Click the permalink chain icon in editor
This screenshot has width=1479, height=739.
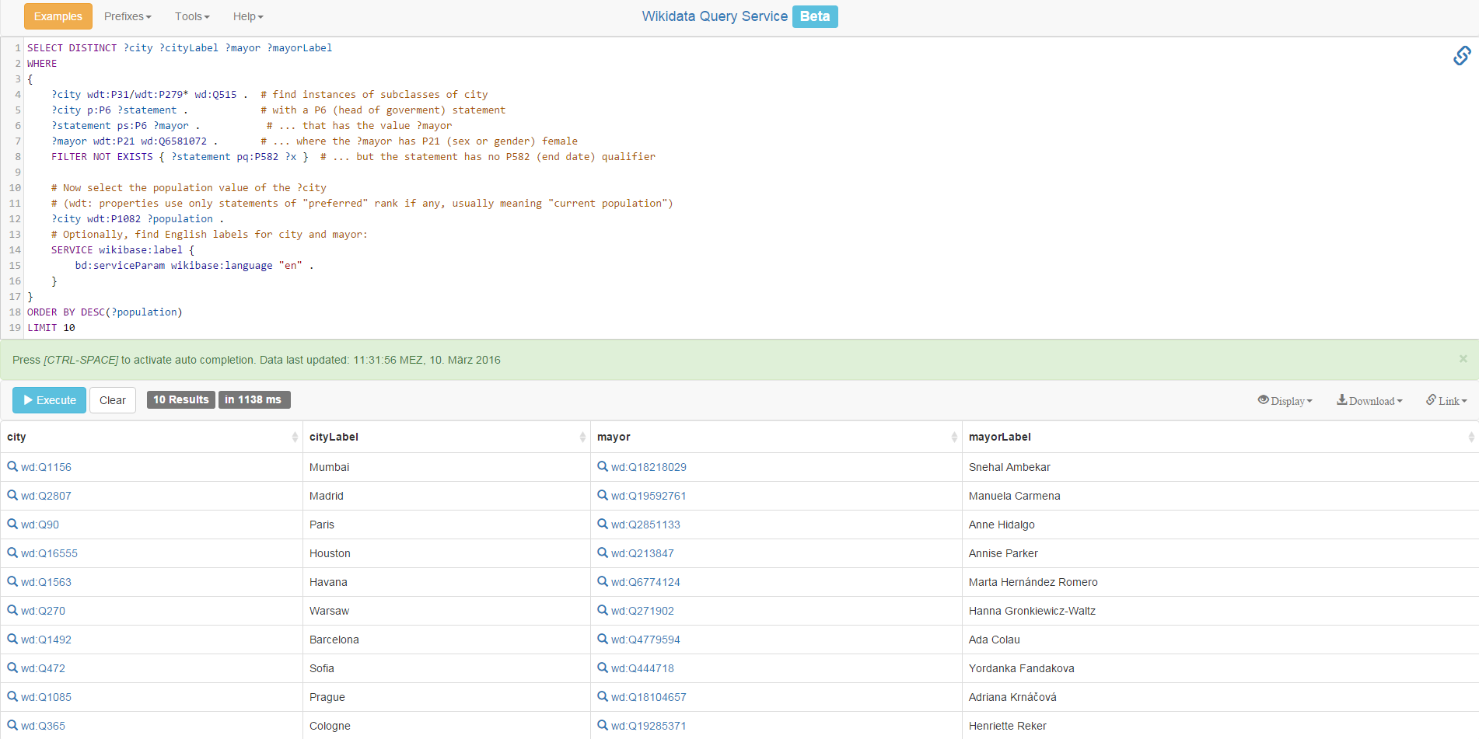click(1461, 55)
